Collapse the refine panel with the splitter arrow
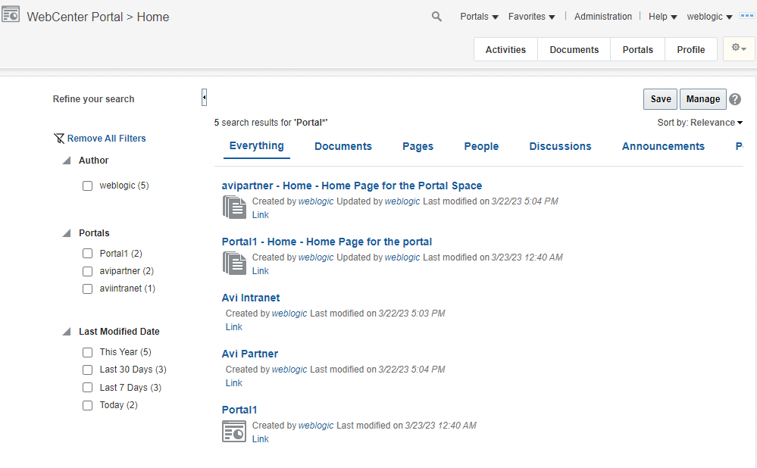The image size is (757, 468). 205,98
